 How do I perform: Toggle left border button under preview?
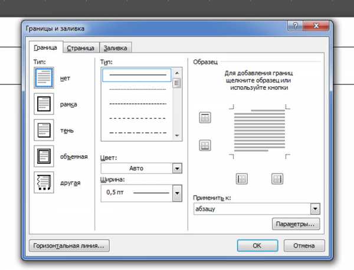tap(241, 179)
